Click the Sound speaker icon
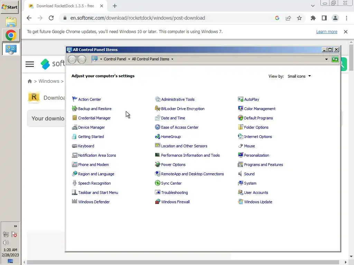The width and height of the screenshot is (354, 265). (x=241, y=174)
